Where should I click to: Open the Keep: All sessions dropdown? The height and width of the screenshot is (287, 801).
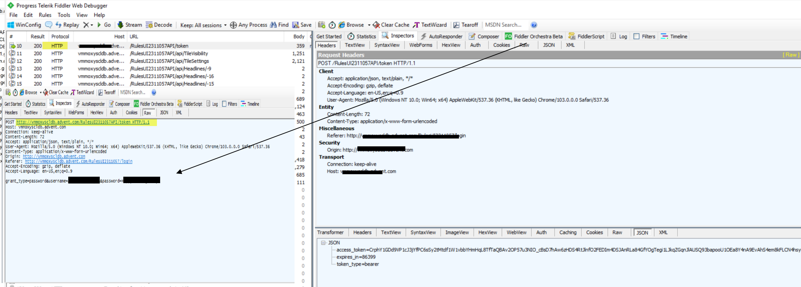203,25
